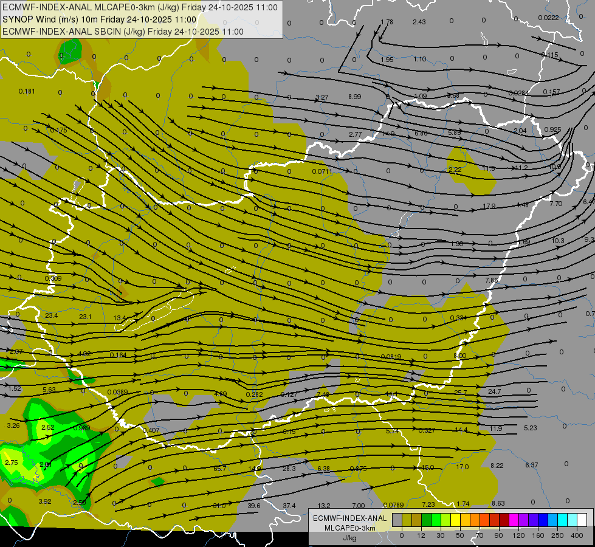Click the map value '3.92'

45,501
